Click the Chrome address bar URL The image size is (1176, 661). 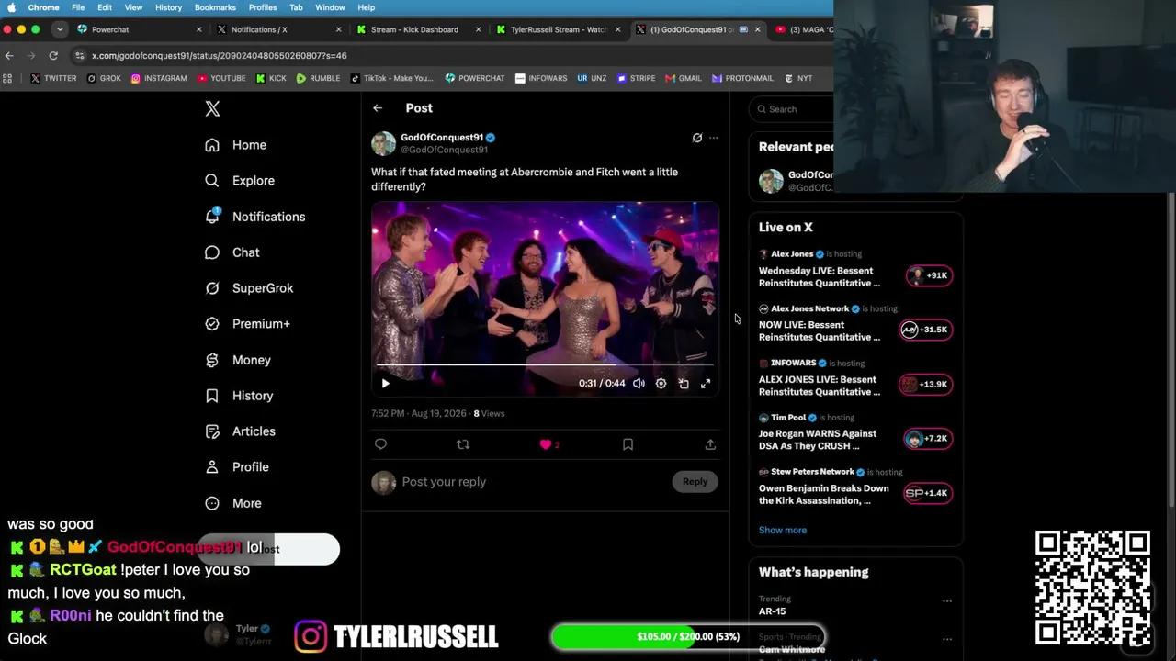pos(220,56)
